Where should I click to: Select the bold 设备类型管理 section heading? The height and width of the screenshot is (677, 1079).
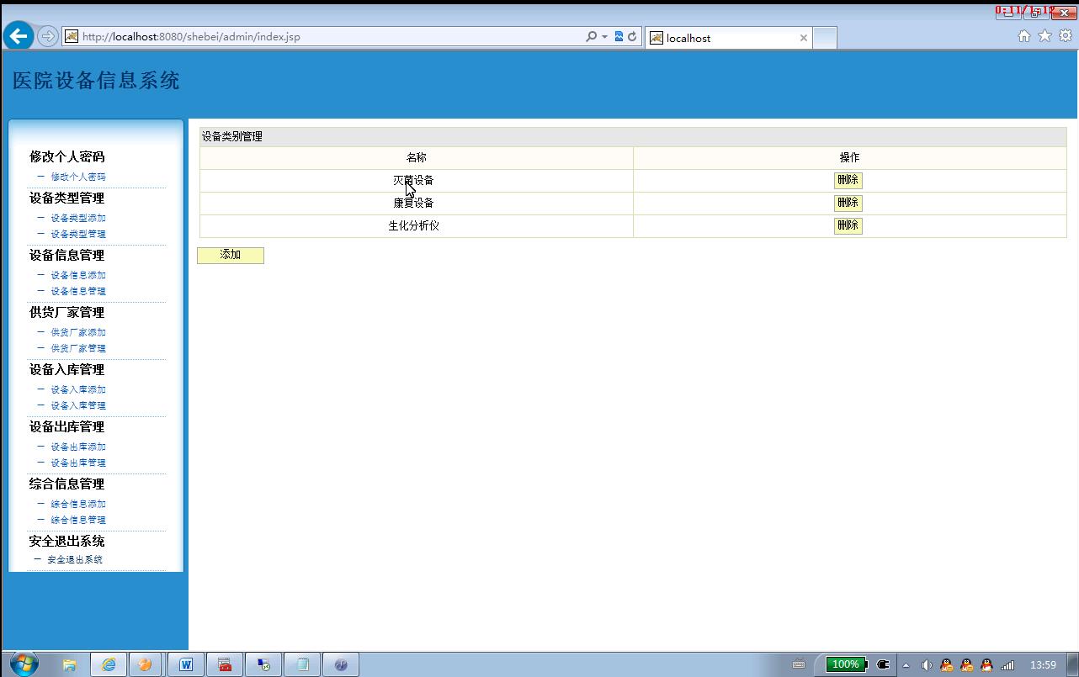click(67, 198)
